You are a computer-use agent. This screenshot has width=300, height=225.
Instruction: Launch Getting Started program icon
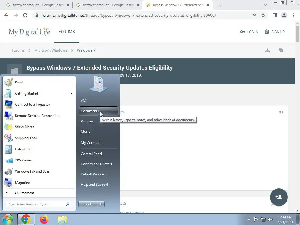(8, 93)
